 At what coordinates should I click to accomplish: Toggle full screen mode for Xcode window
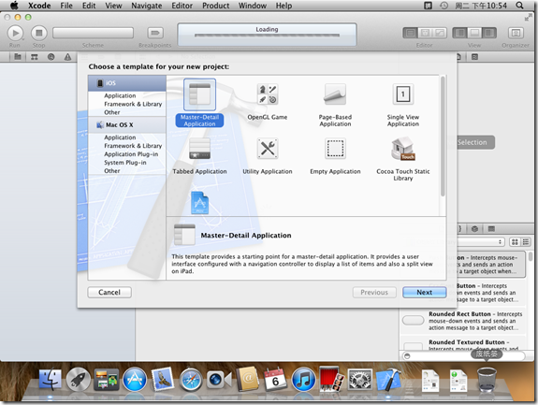click(528, 18)
